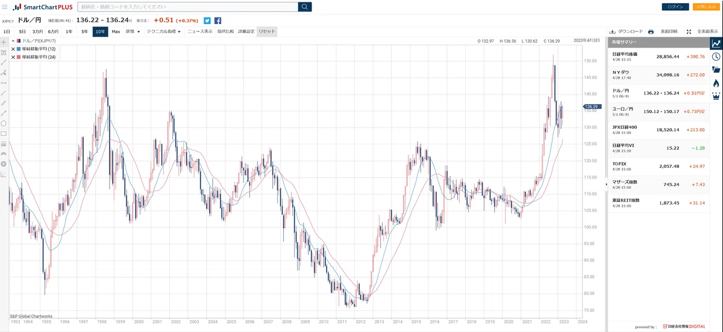Share on Twitter icon
This screenshot has height=332, width=723.
[207, 20]
